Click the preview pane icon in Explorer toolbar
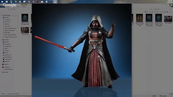This screenshot has width=173, height=97. click(146, 12)
